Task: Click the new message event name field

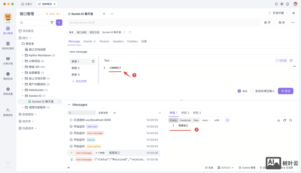Action: pyautogui.click(x=182, y=52)
